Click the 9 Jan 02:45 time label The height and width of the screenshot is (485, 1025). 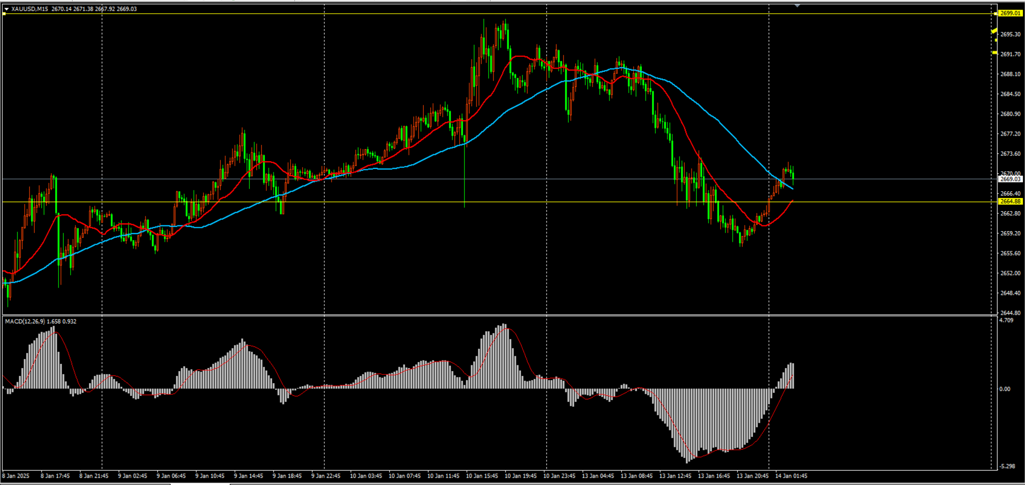[132, 476]
